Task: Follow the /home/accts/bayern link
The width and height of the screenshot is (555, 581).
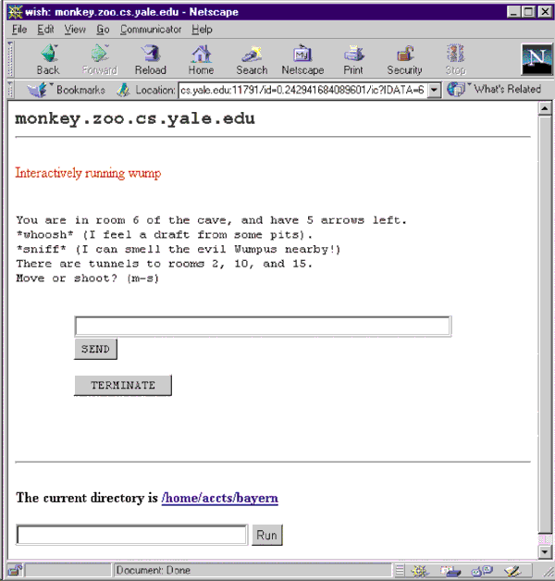Action: 220,498
